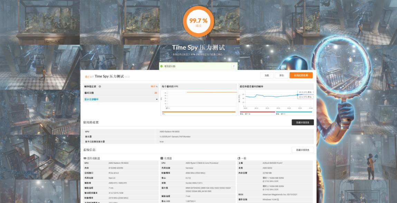The height and width of the screenshot is (203, 397).
Task: Select 'AMD Ryzen 5 5600 6-Core Processor'
Action: [202, 163]
